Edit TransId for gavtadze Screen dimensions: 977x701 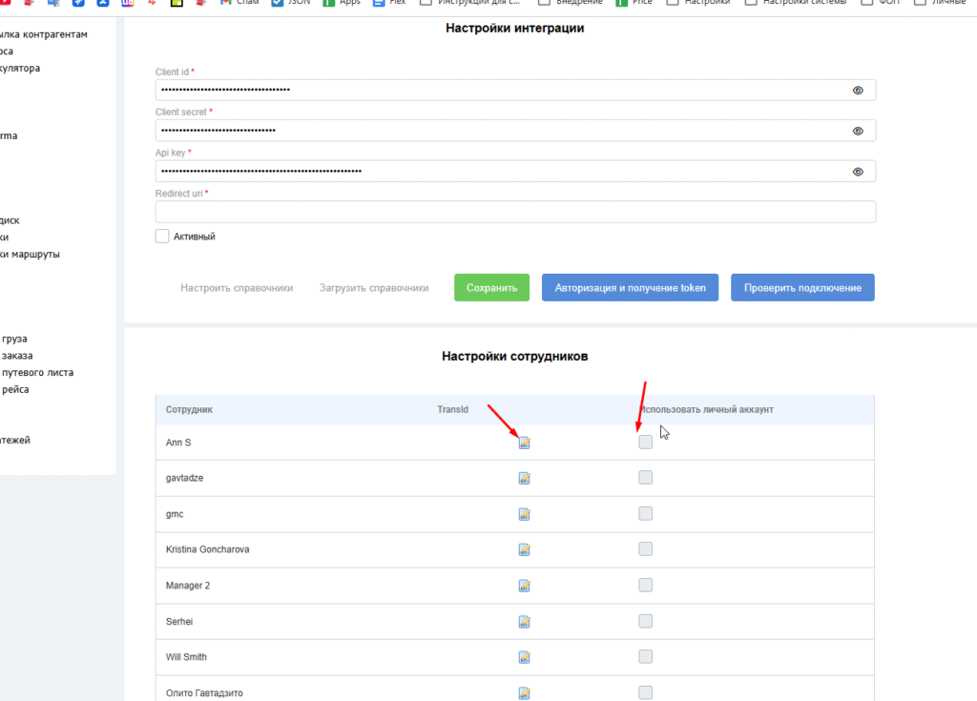pos(524,478)
